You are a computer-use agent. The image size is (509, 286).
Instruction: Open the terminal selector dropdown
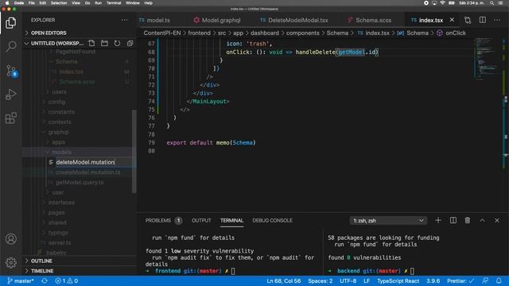(389, 221)
